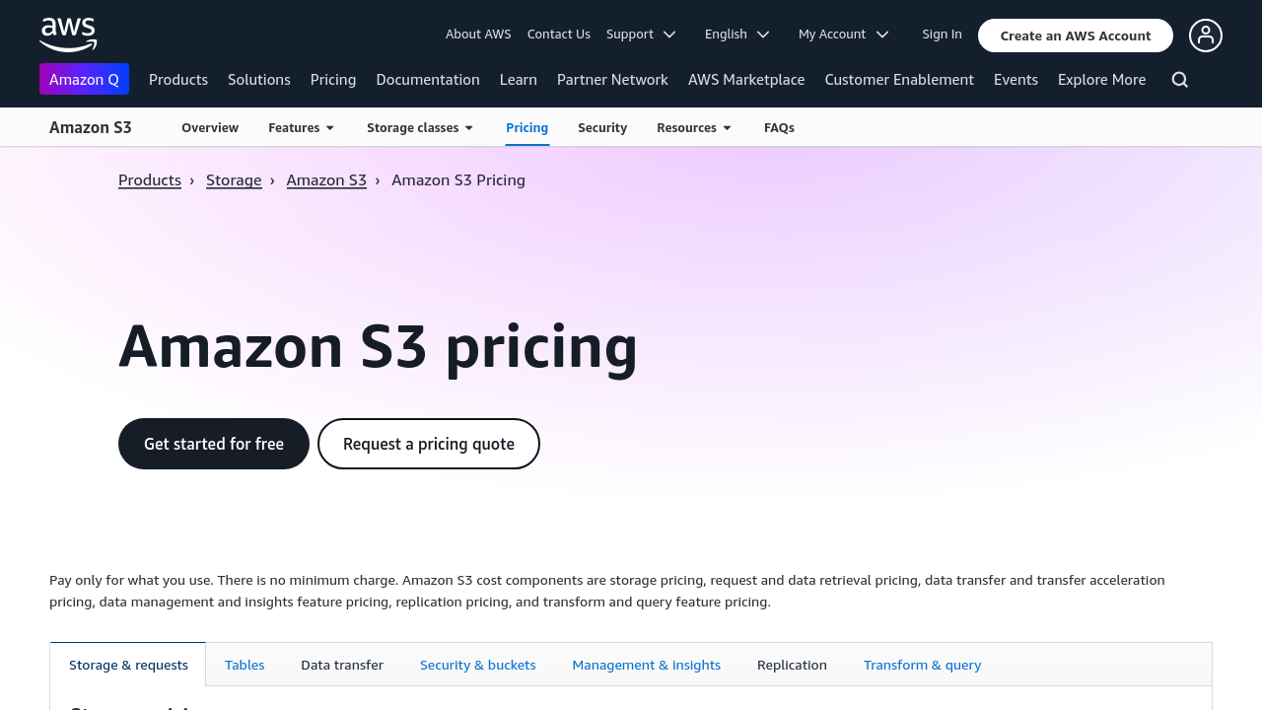Open the Security & buckets tab
The width and height of the screenshot is (1262, 710).
[x=478, y=666]
